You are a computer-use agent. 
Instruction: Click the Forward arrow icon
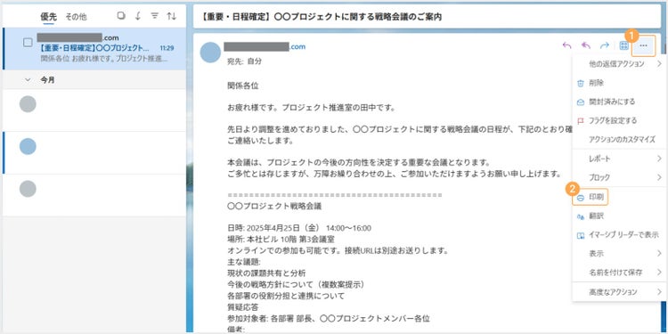click(605, 46)
